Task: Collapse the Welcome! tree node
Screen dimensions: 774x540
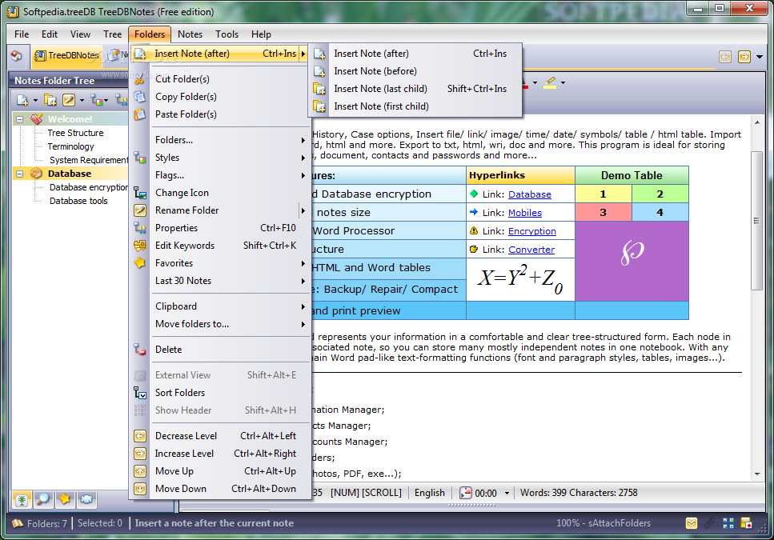Action: click(19, 119)
